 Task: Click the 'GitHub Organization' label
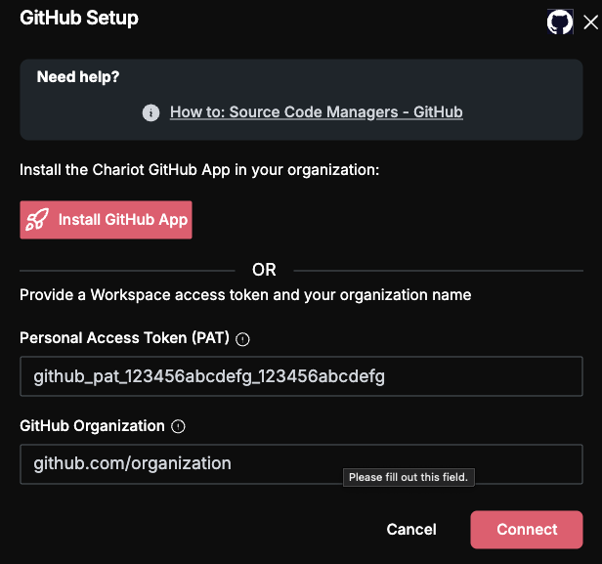[92, 426]
